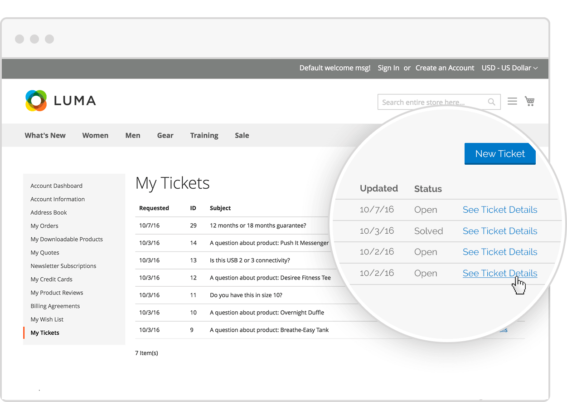Open the Men menu

133,135
